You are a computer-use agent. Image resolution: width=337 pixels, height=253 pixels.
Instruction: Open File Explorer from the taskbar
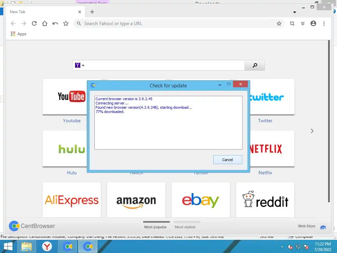tap(26, 246)
